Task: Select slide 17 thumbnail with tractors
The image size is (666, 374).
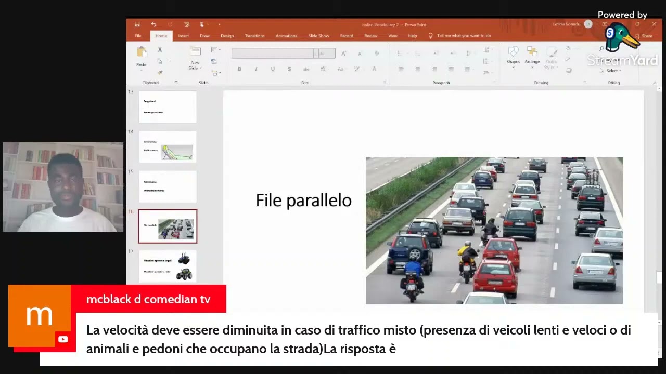Action: pos(168,266)
